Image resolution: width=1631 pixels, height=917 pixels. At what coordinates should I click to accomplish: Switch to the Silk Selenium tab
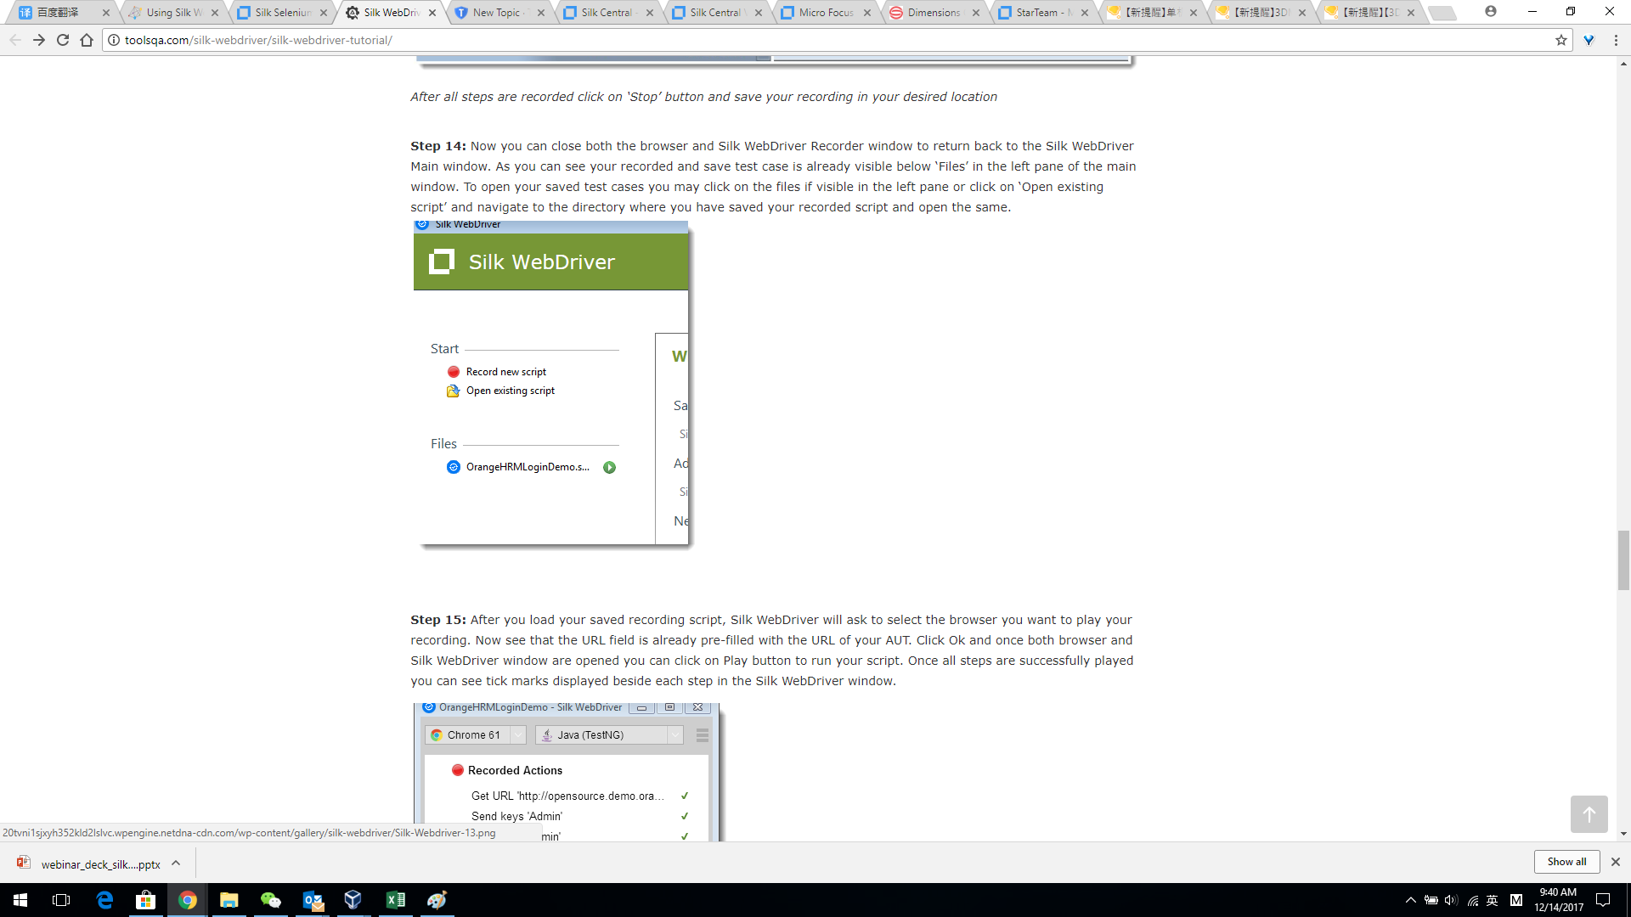coord(282,13)
